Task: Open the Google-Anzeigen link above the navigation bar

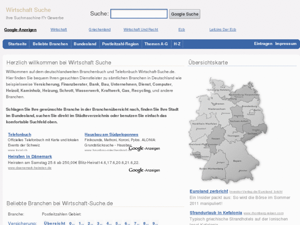Action: point(20,30)
